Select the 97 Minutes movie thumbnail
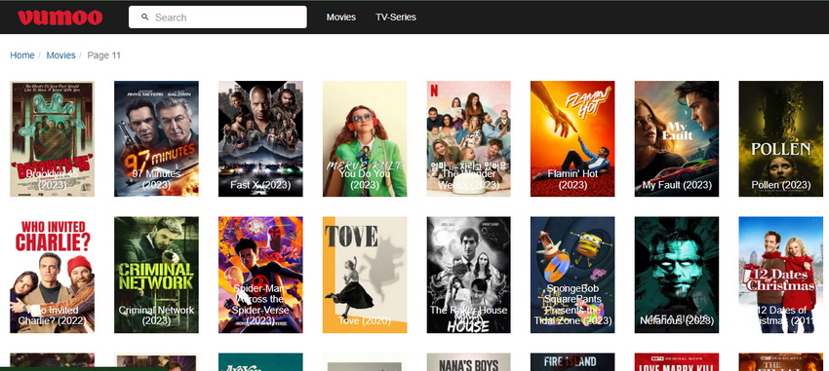This screenshot has width=829, height=371. pos(156,138)
